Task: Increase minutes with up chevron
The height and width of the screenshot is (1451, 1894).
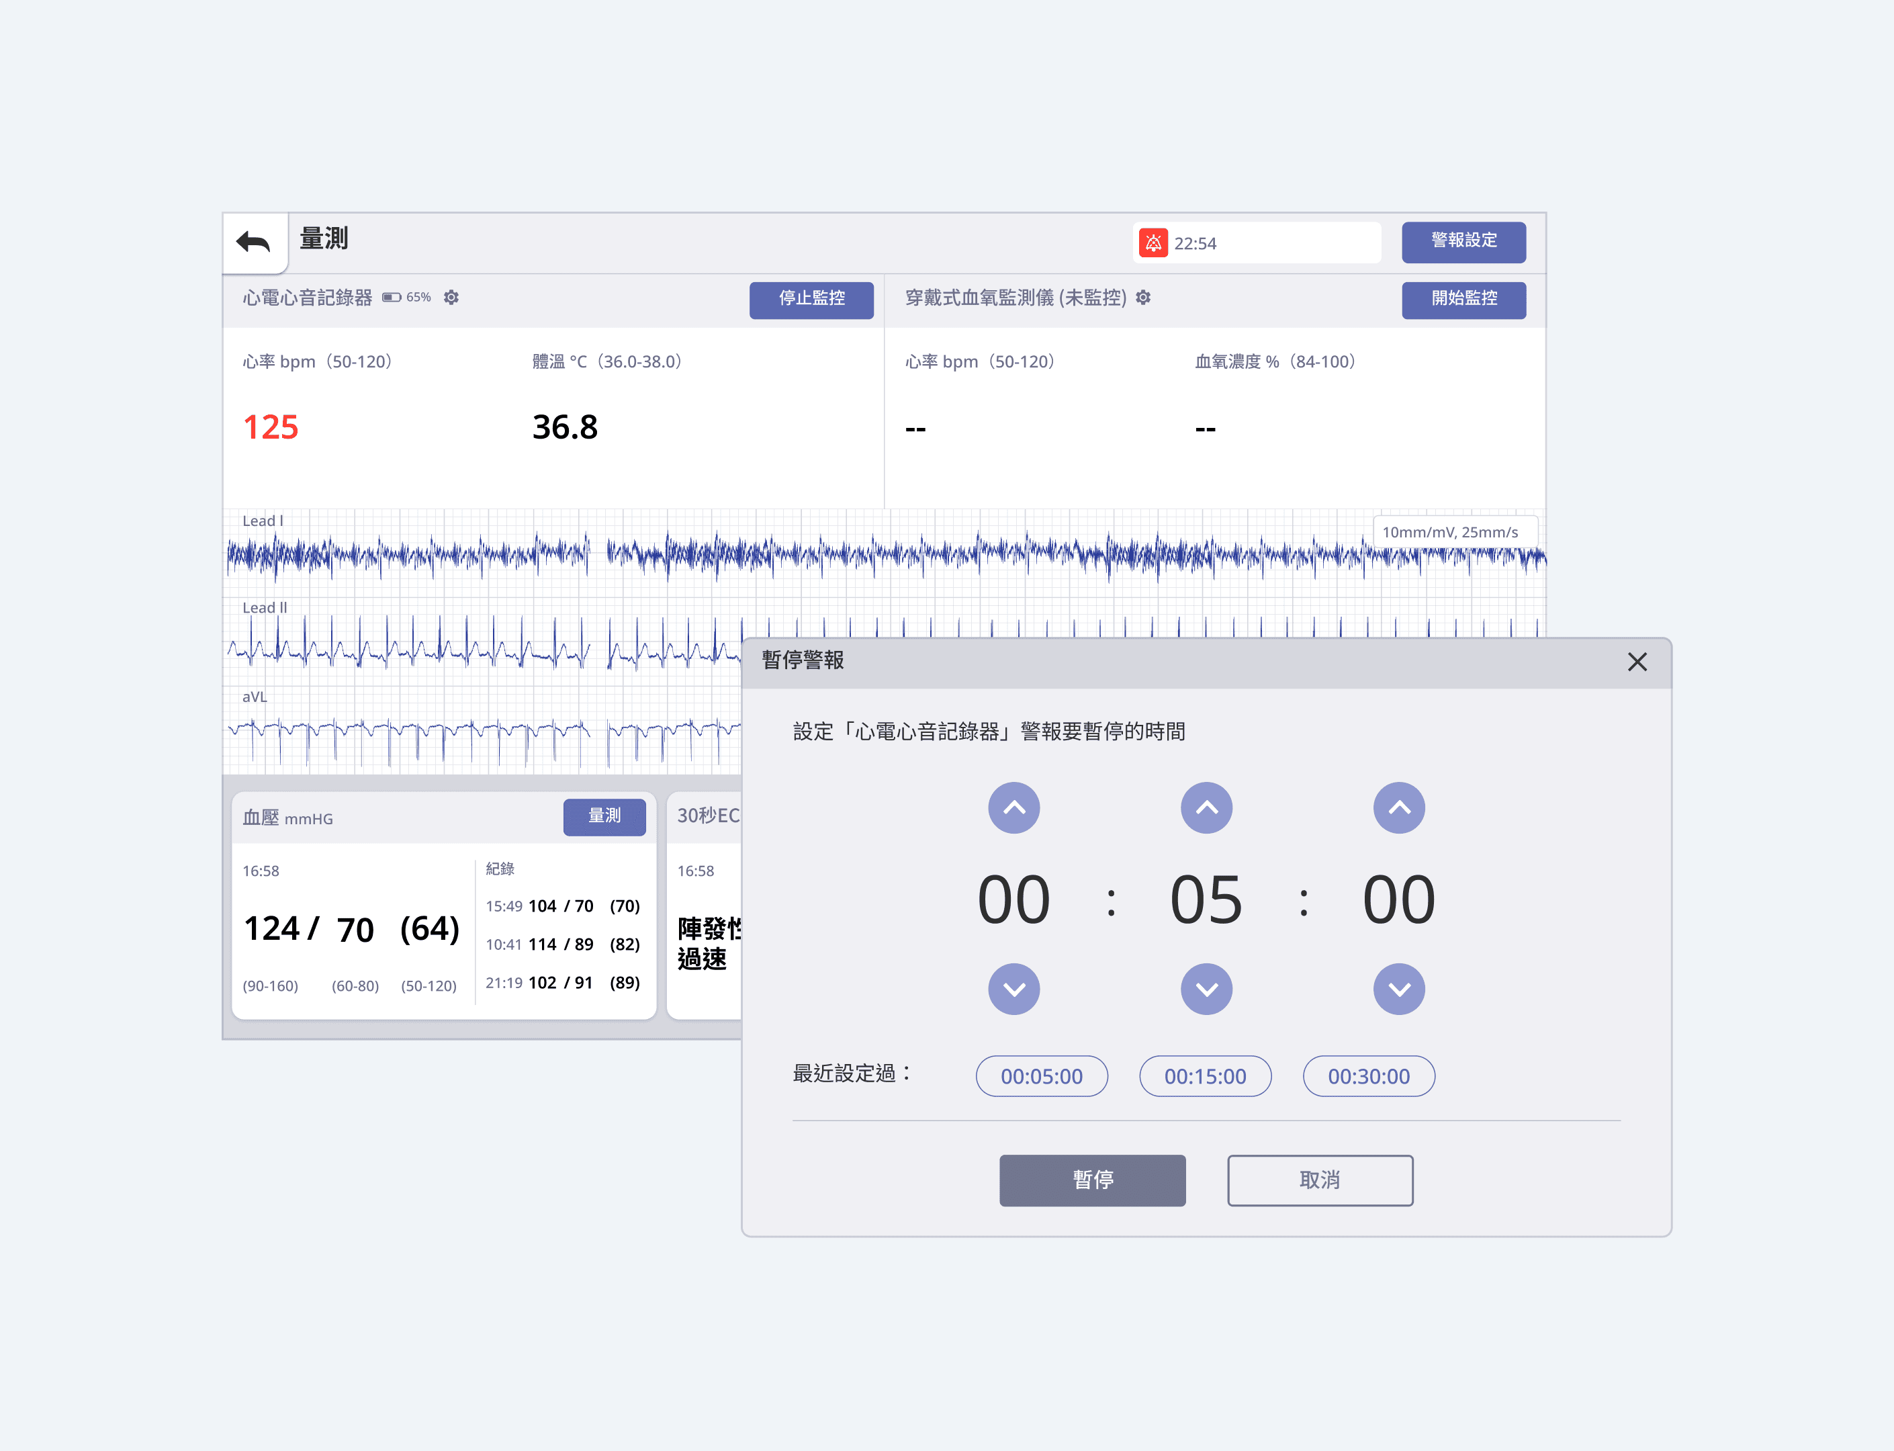Action: click(x=1206, y=808)
